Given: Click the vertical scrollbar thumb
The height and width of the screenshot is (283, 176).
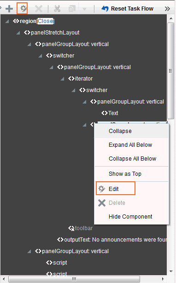Looking at the screenshot, I should [170, 70].
